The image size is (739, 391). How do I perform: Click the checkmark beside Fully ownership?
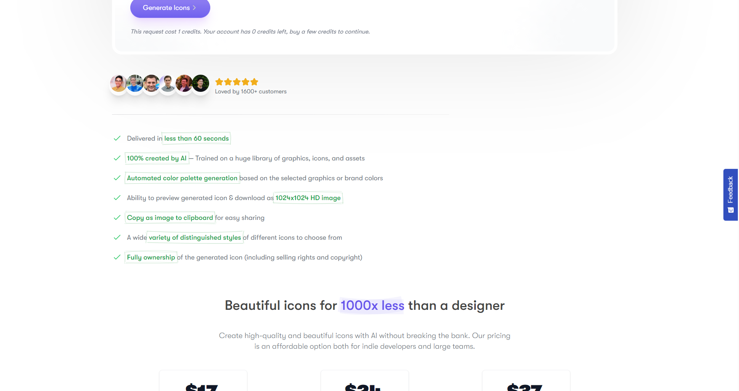click(117, 257)
